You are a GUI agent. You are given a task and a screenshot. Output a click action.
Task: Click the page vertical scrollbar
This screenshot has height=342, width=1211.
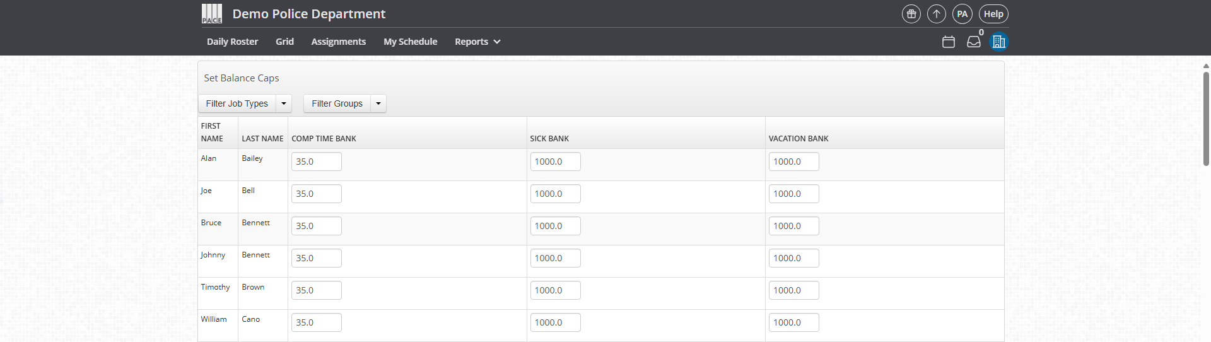1206,119
